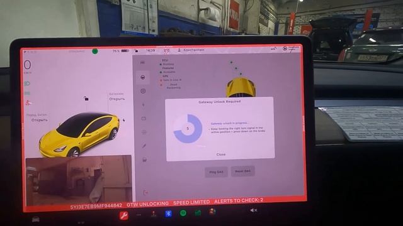Open the gear-shaped service sidebar icon
403x226 pixels.
[144, 132]
